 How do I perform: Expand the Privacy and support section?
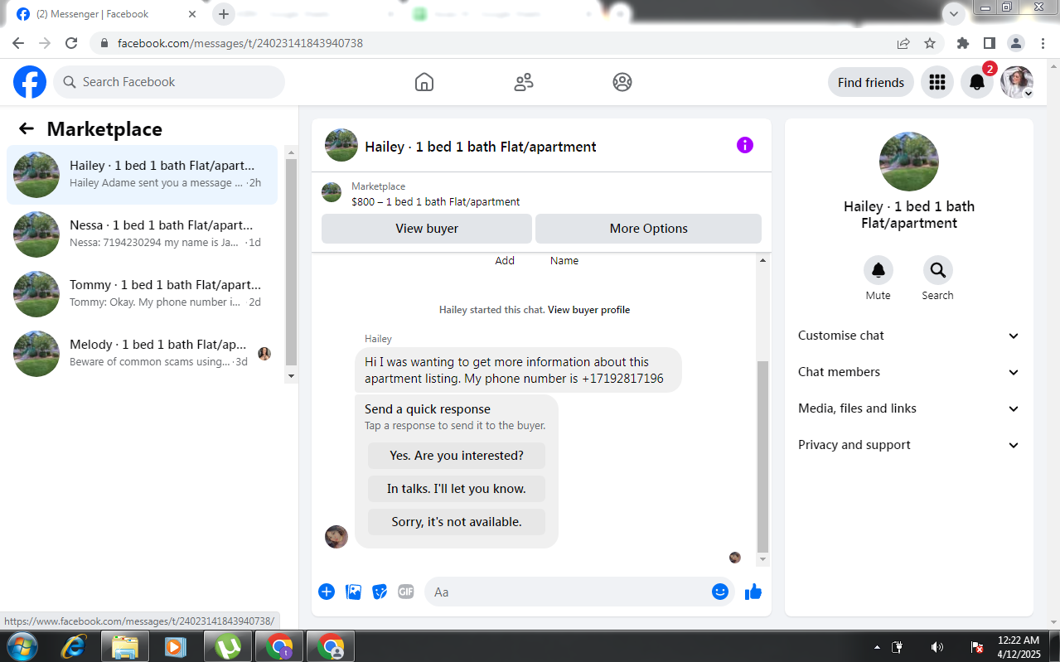[909, 445]
